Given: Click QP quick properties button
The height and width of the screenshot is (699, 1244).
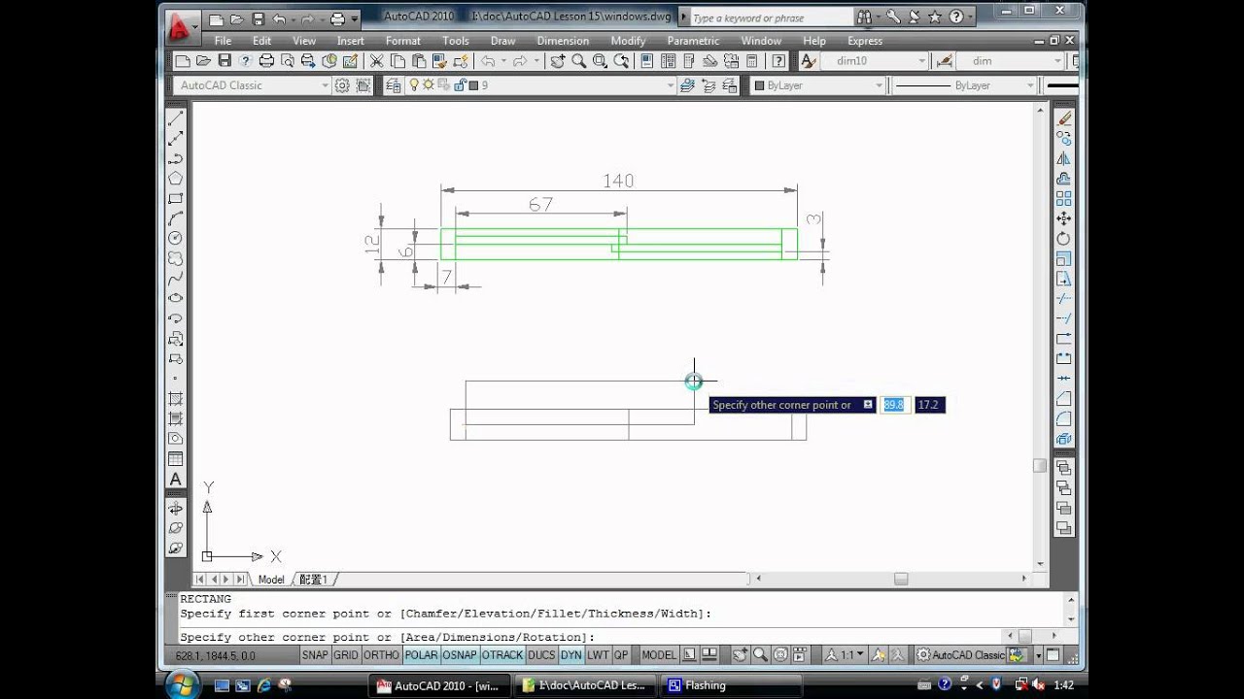Looking at the screenshot, I should tap(622, 655).
